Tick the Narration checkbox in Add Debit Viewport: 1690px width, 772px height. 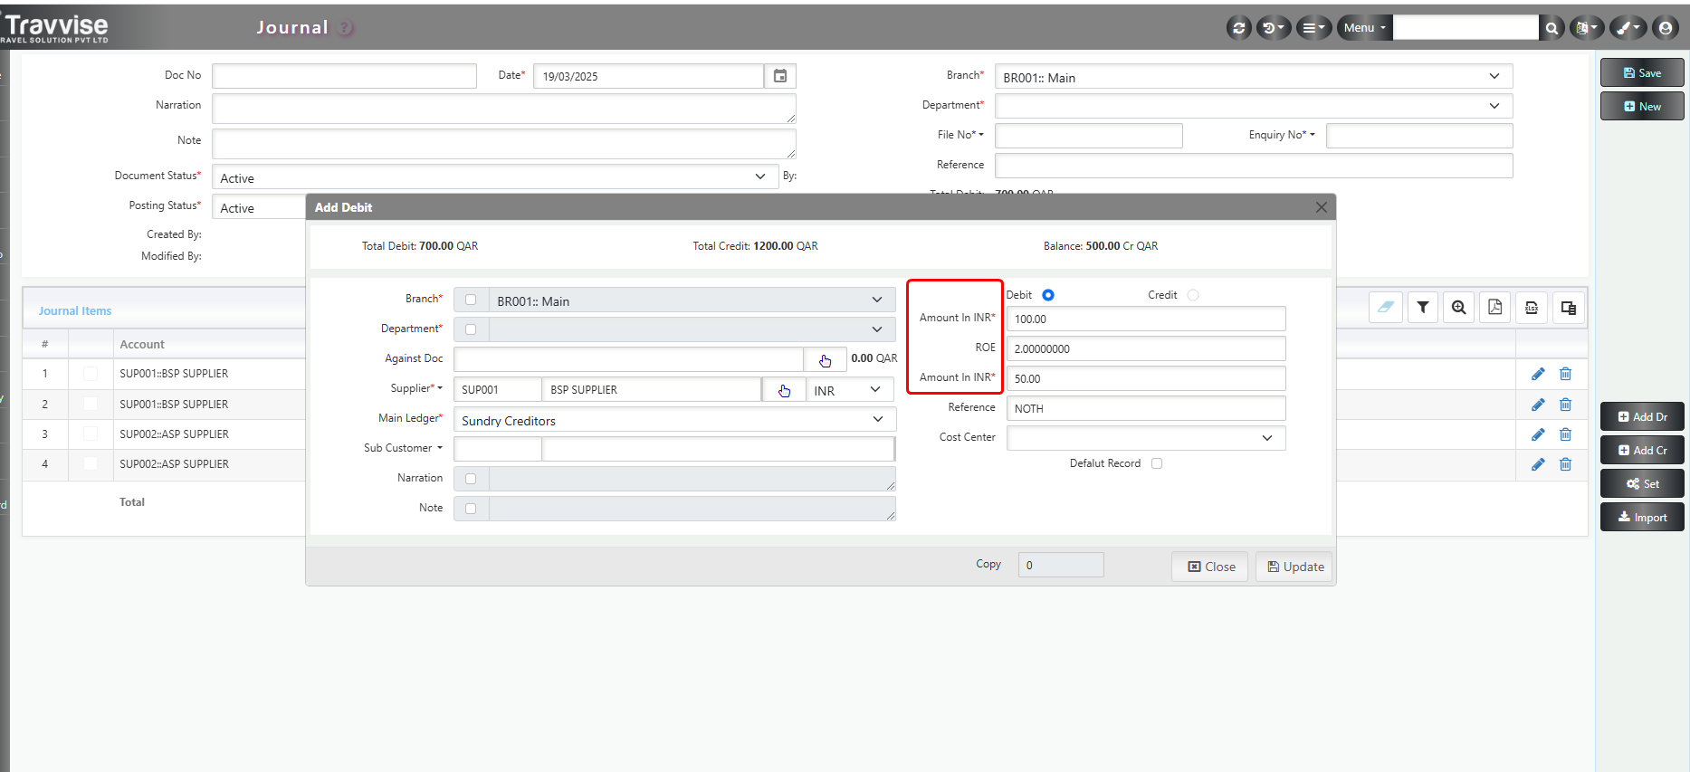point(471,479)
